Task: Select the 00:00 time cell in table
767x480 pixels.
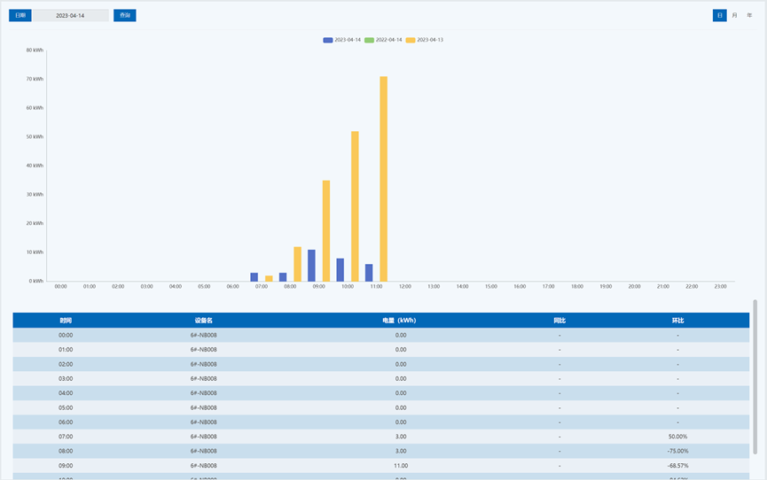Action: click(x=66, y=335)
